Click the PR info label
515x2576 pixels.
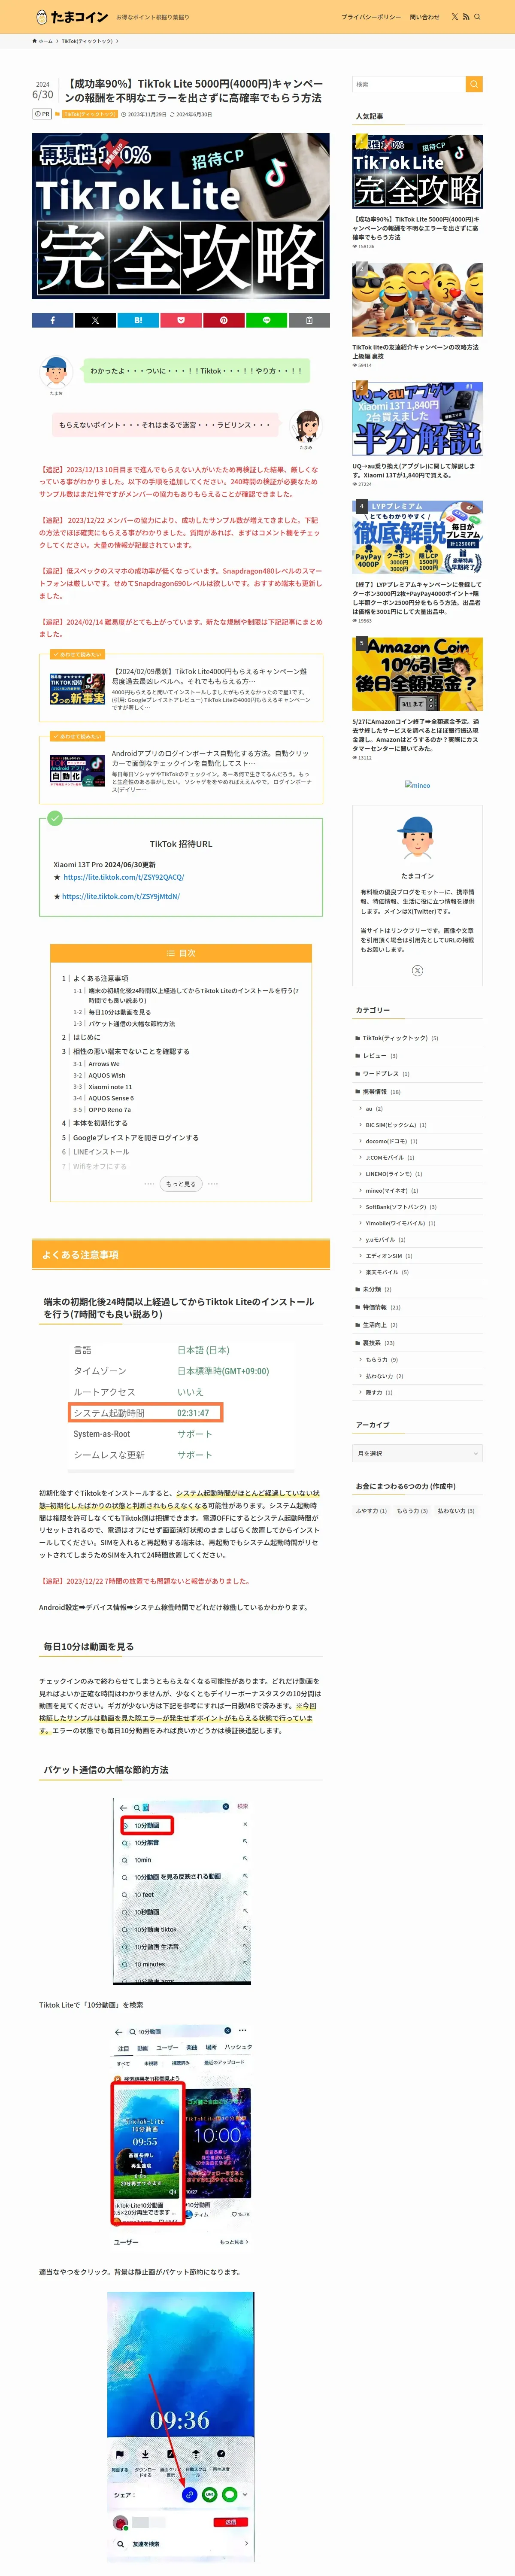click(x=43, y=114)
